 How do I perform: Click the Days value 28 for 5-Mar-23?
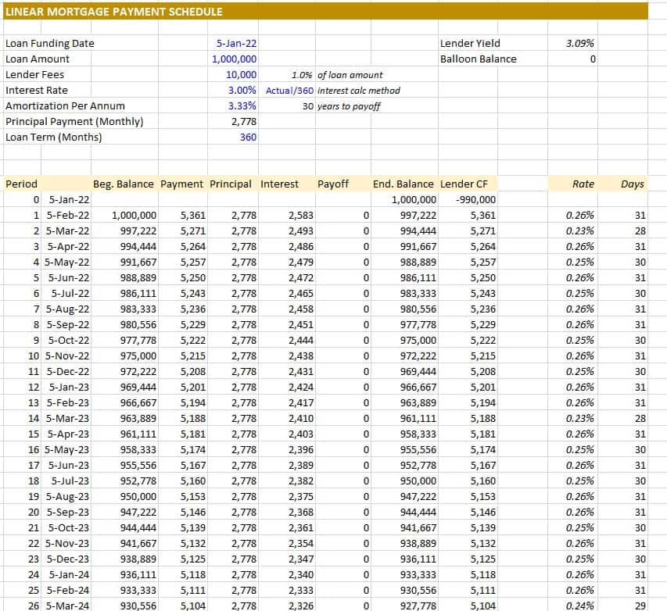click(x=640, y=419)
